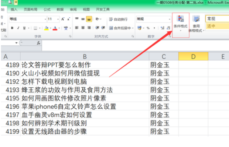The image size is (229, 147).
Task: Switch to 审阅 tab
Action: 73,10
